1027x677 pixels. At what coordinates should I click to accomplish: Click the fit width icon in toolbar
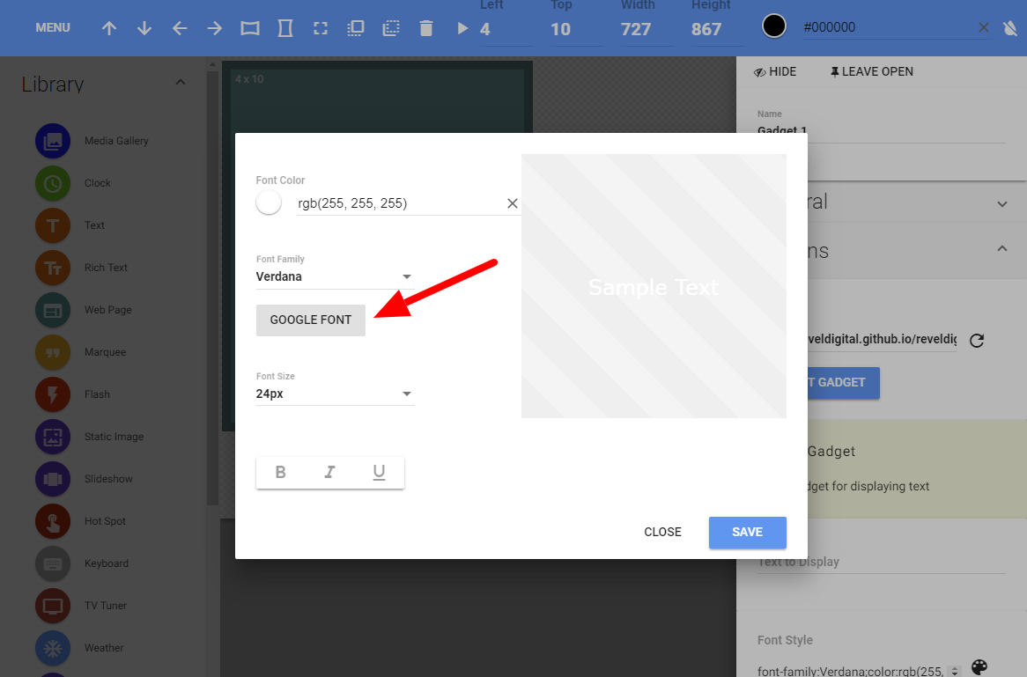pyautogui.click(x=249, y=28)
